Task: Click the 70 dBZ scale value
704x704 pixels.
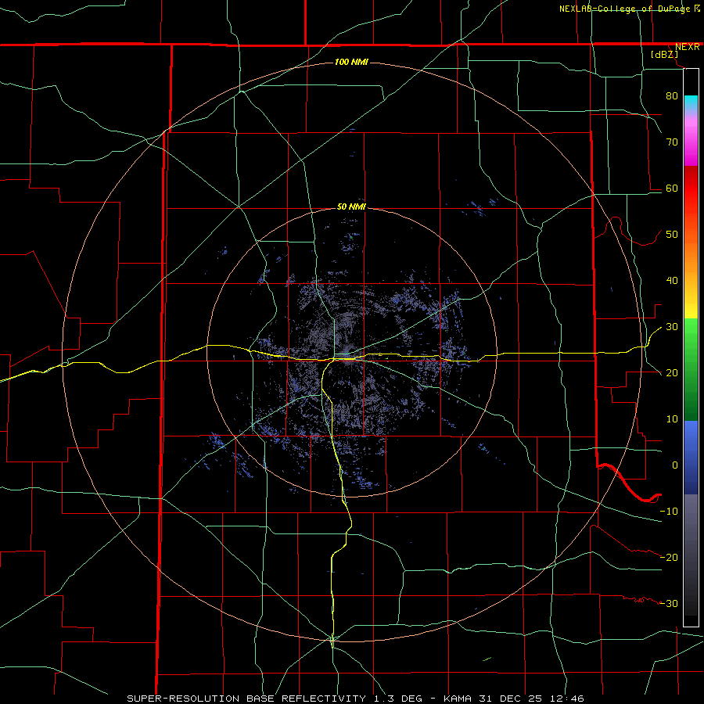Action: [672, 142]
